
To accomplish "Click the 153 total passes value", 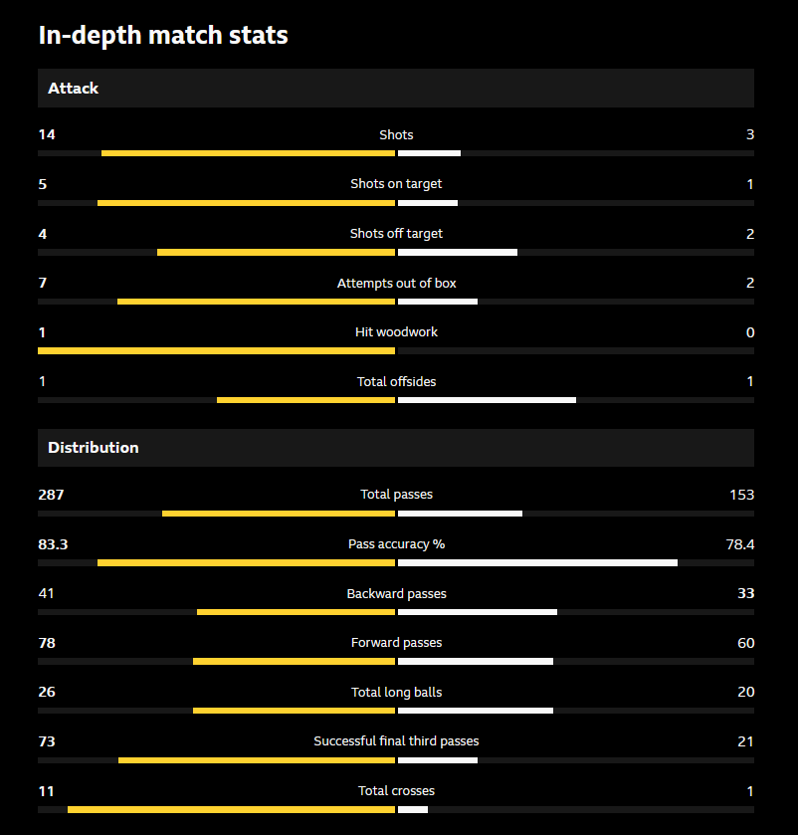I will [x=741, y=495].
